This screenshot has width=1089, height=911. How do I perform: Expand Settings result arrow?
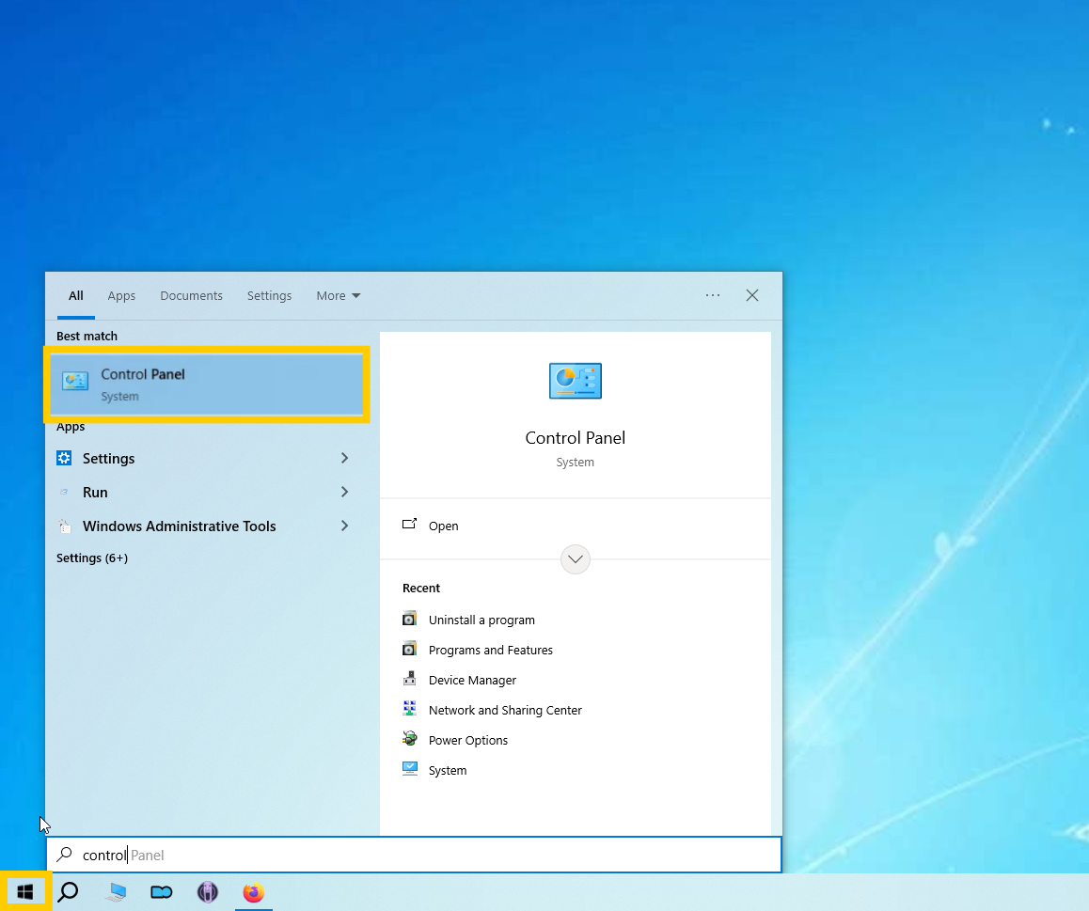[344, 458]
